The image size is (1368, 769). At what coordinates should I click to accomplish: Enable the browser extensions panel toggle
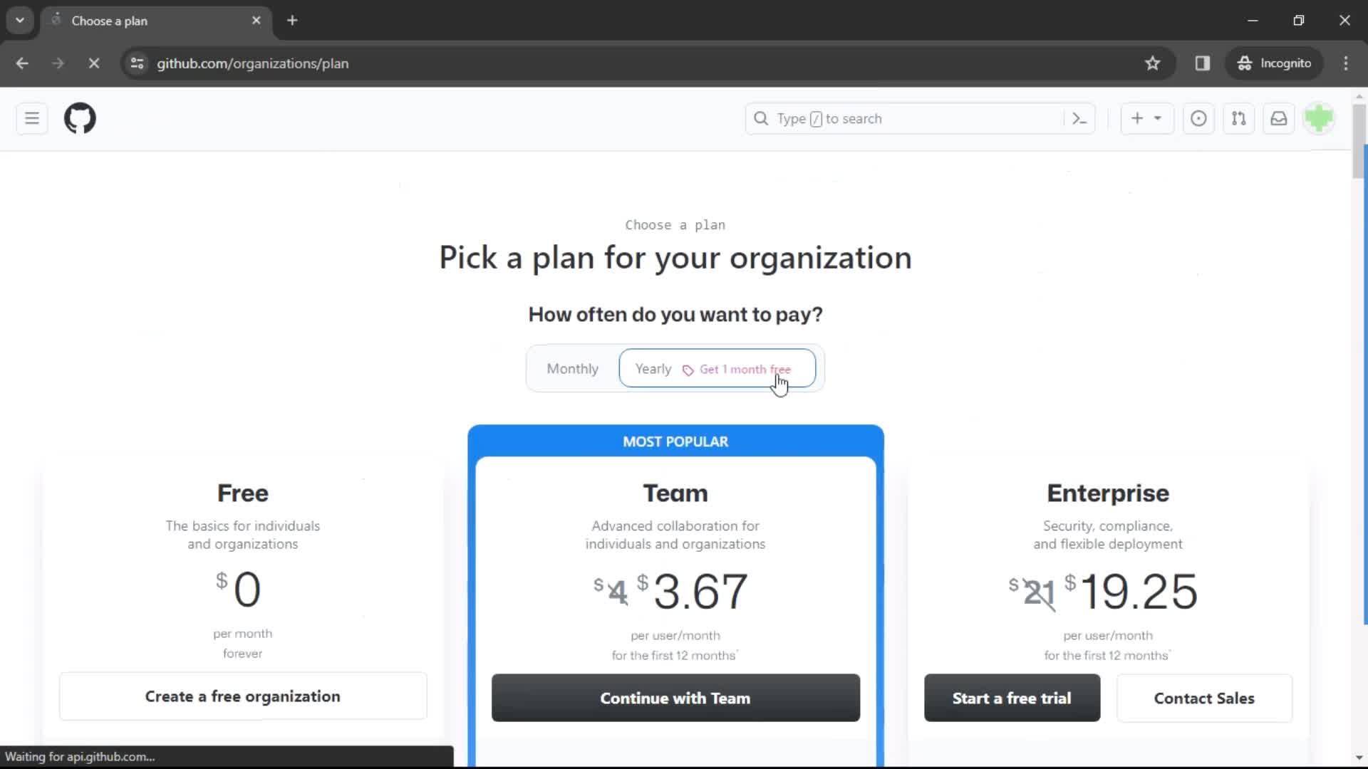click(x=1203, y=63)
